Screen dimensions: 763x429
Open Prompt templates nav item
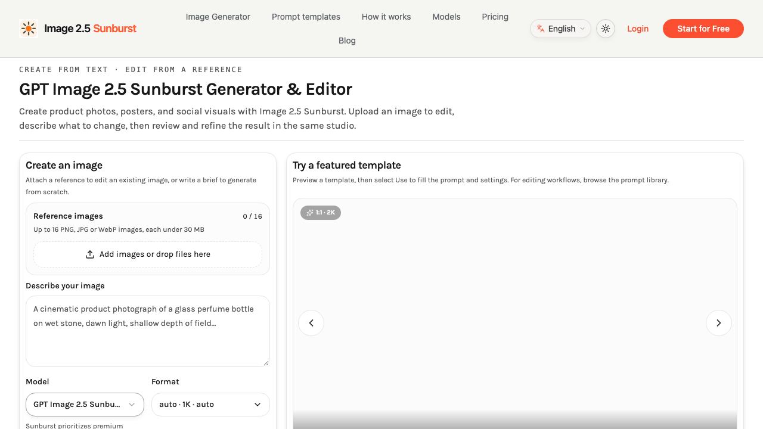tap(306, 17)
